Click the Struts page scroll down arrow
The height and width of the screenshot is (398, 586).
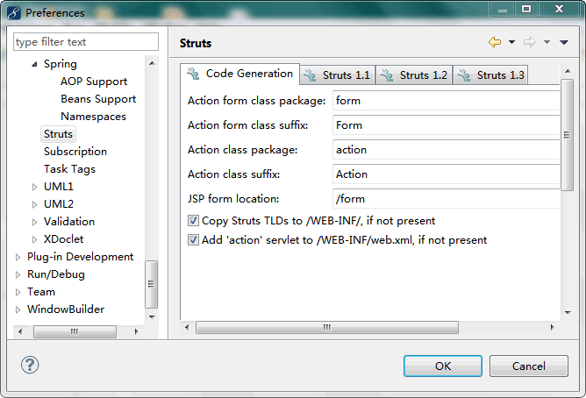point(568,313)
